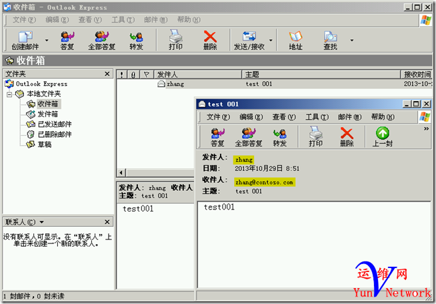The image size is (436, 304).
Task: Open 邮件(M) menu in main window
Action: (x=156, y=20)
